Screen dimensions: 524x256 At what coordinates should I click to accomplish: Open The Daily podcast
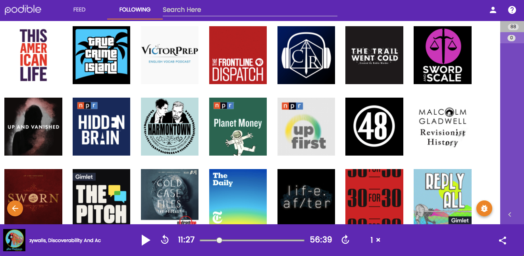(238, 196)
